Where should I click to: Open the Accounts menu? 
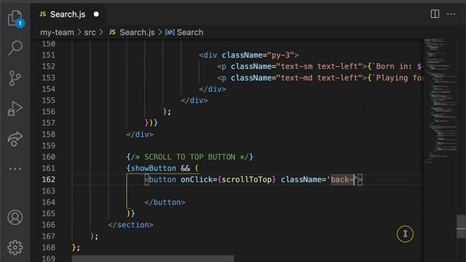pyautogui.click(x=15, y=218)
